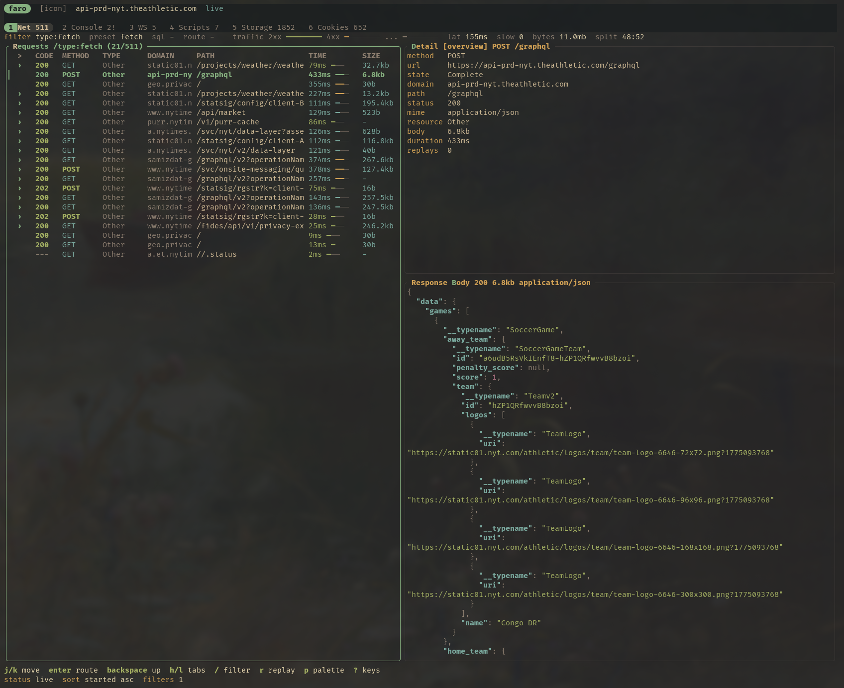Image resolution: width=844 pixels, height=688 pixels.
Task: Sort by the TYPE column header
Action: pyautogui.click(x=111, y=56)
